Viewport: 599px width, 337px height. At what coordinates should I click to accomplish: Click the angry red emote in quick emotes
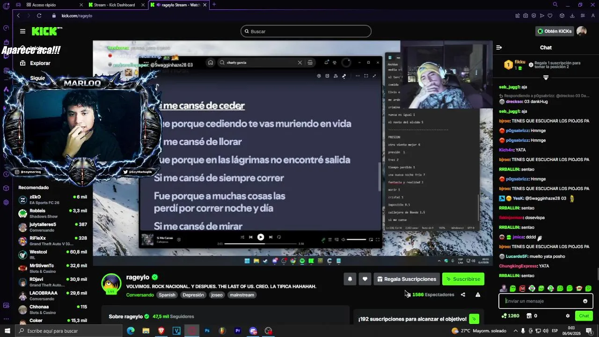[522, 288]
